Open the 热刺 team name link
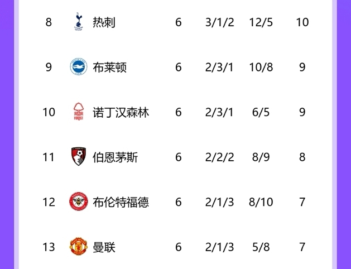This screenshot has height=269, width=351. (104, 22)
